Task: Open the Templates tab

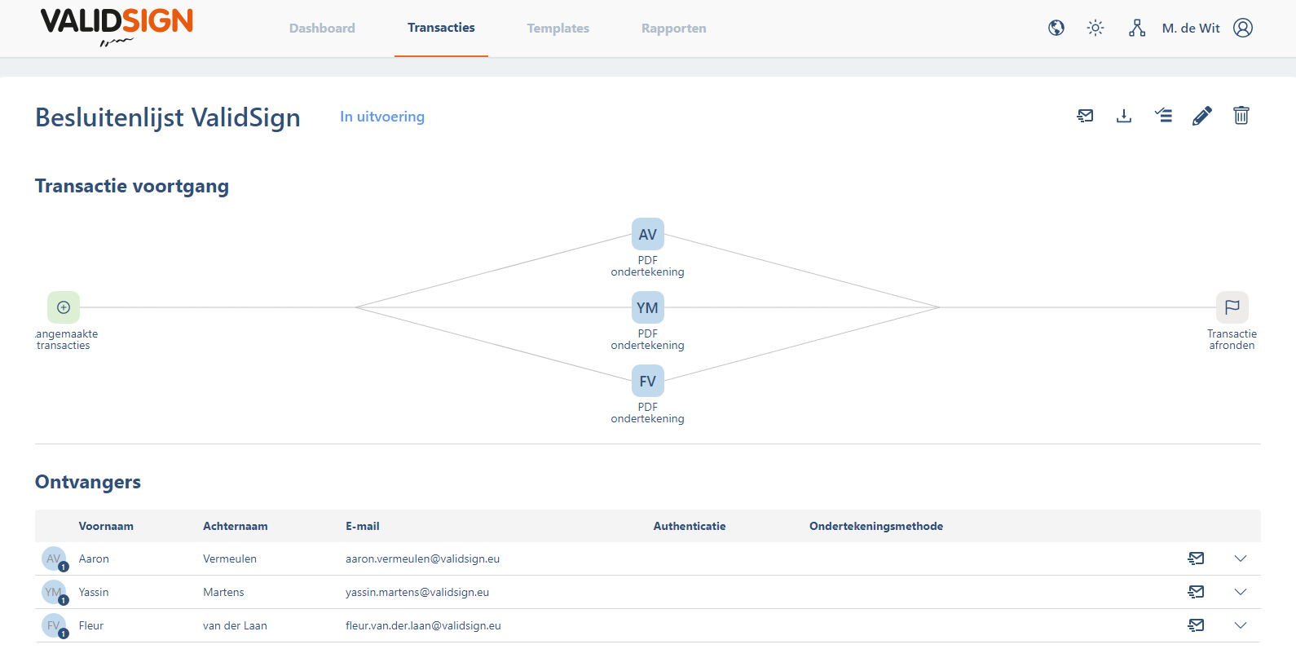Action: [558, 28]
